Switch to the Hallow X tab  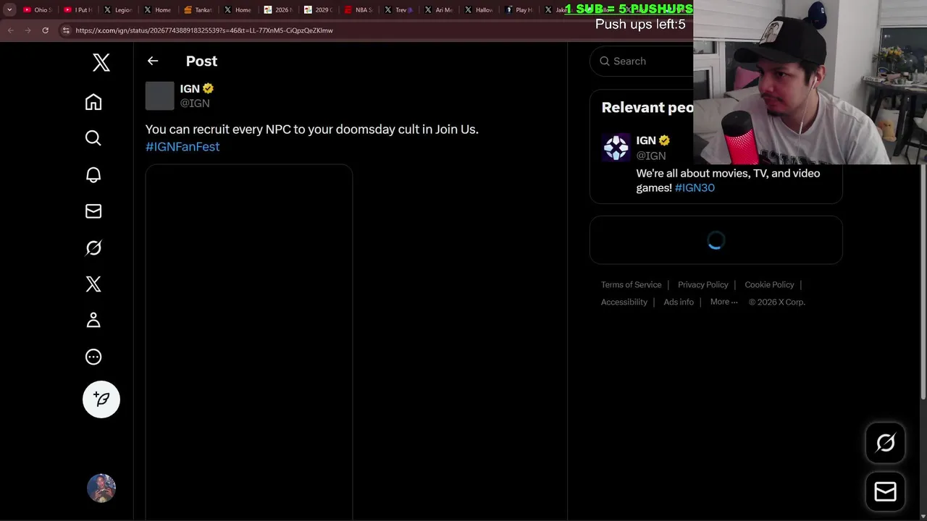pyautogui.click(x=478, y=10)
